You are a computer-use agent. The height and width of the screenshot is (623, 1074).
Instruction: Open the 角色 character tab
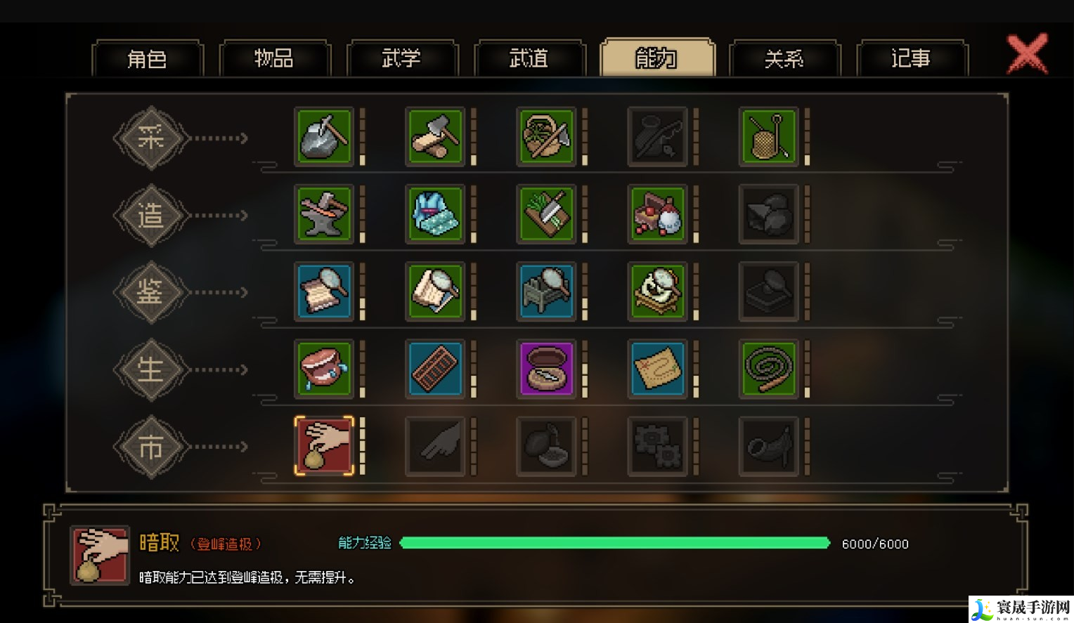(x=148, y=58)
